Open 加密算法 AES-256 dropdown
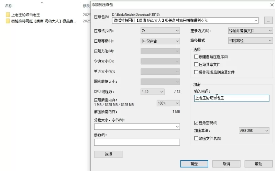The width and height of the screenshot is (275, 171). coord(254,131)
